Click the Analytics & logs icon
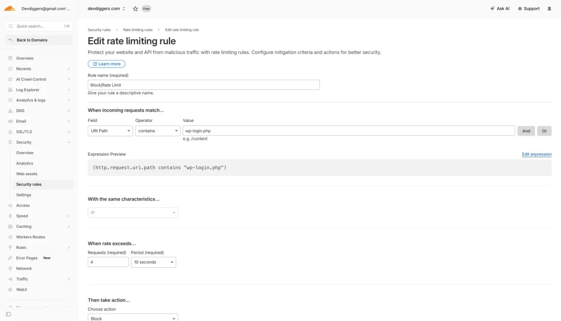The image size is (561, 321). point(10,100)
